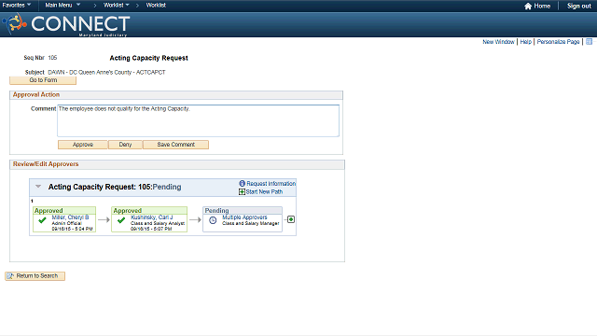Click the Seq Nbr value 105
597x336 pixels.
click(x=52, y=58)
